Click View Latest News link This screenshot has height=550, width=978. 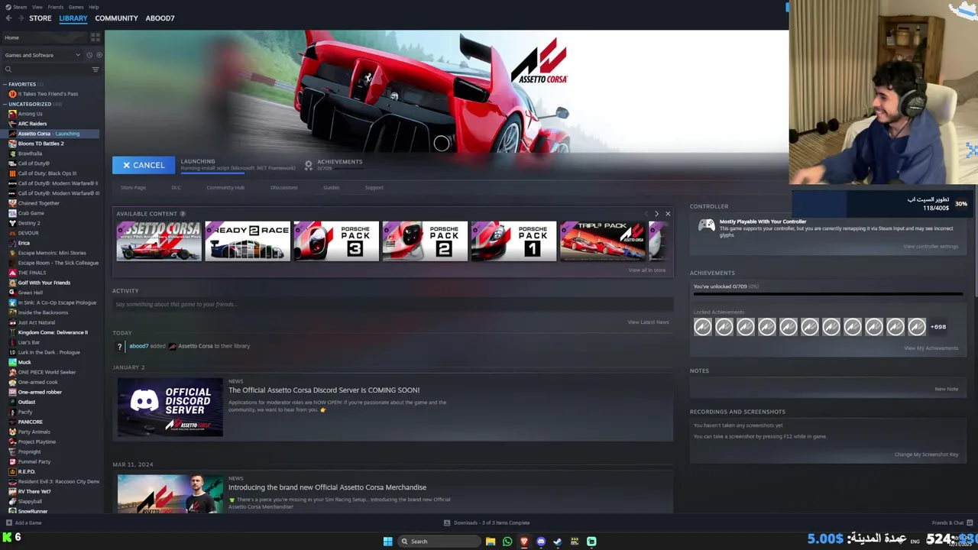pos(648,322)
